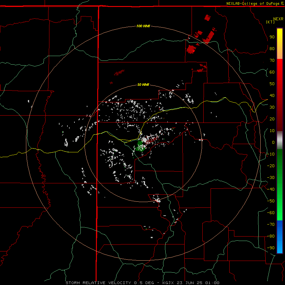Click the -50 scale value
285x285 pixels.
tap(271, 201)
